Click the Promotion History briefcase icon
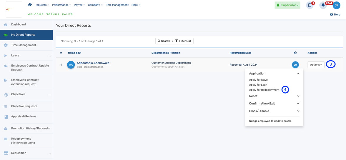This screenshot has width=346, height=160. click(6, 129)
